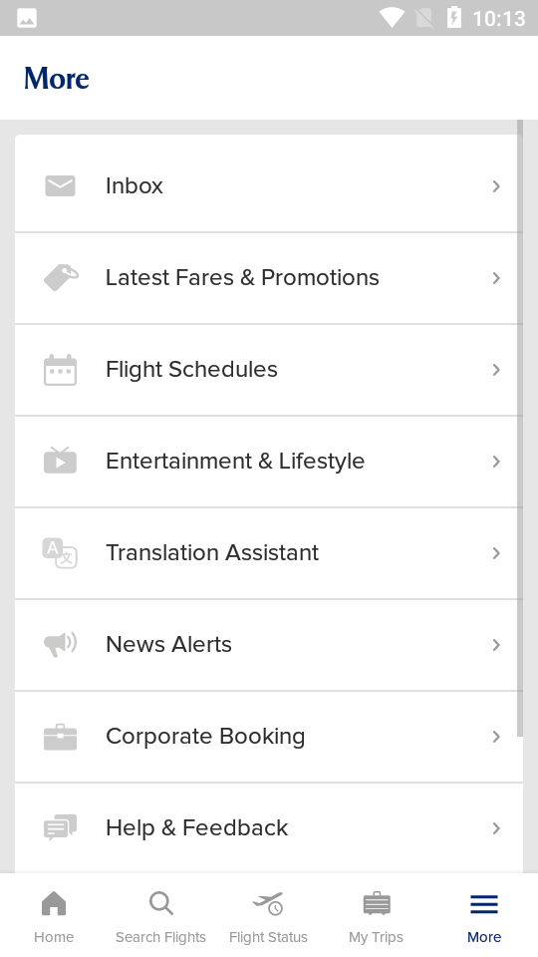Expand News Alerts with its chevron
Viewport: 538px width, 957px height.
(496, 645)
